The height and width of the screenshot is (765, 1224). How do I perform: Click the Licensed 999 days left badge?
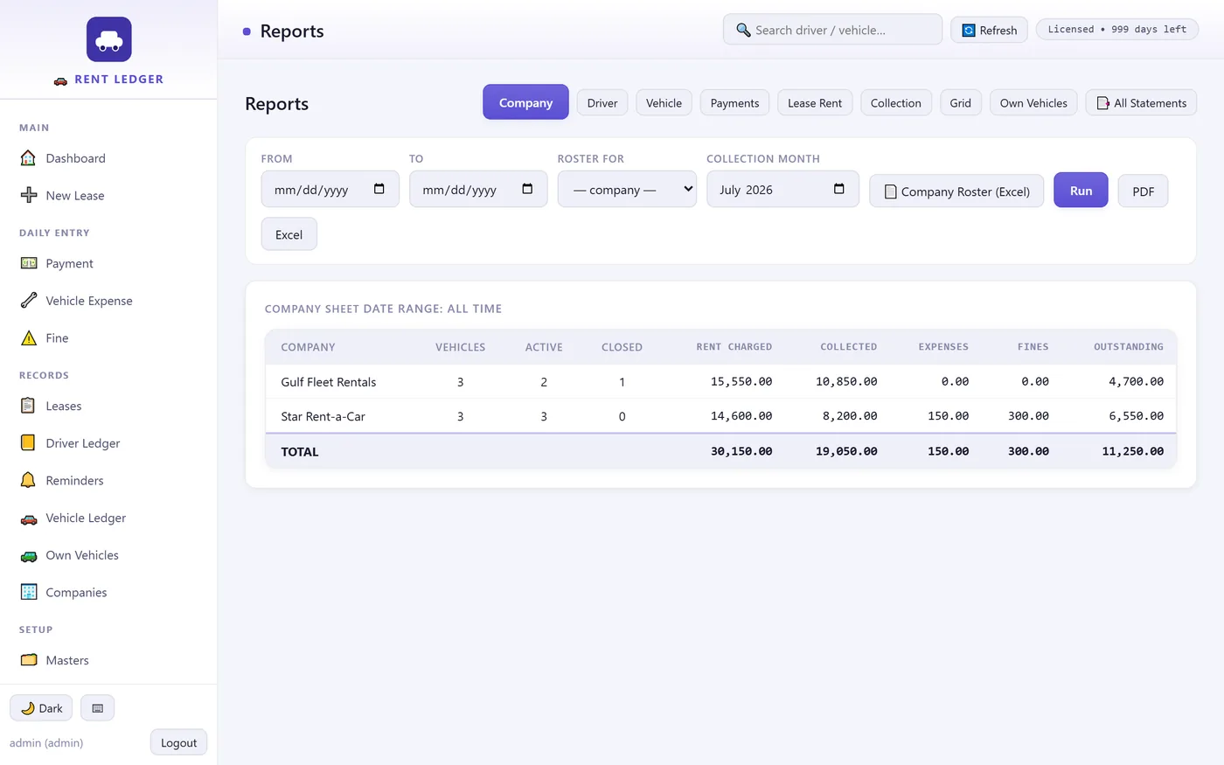tap(1117, 29)
